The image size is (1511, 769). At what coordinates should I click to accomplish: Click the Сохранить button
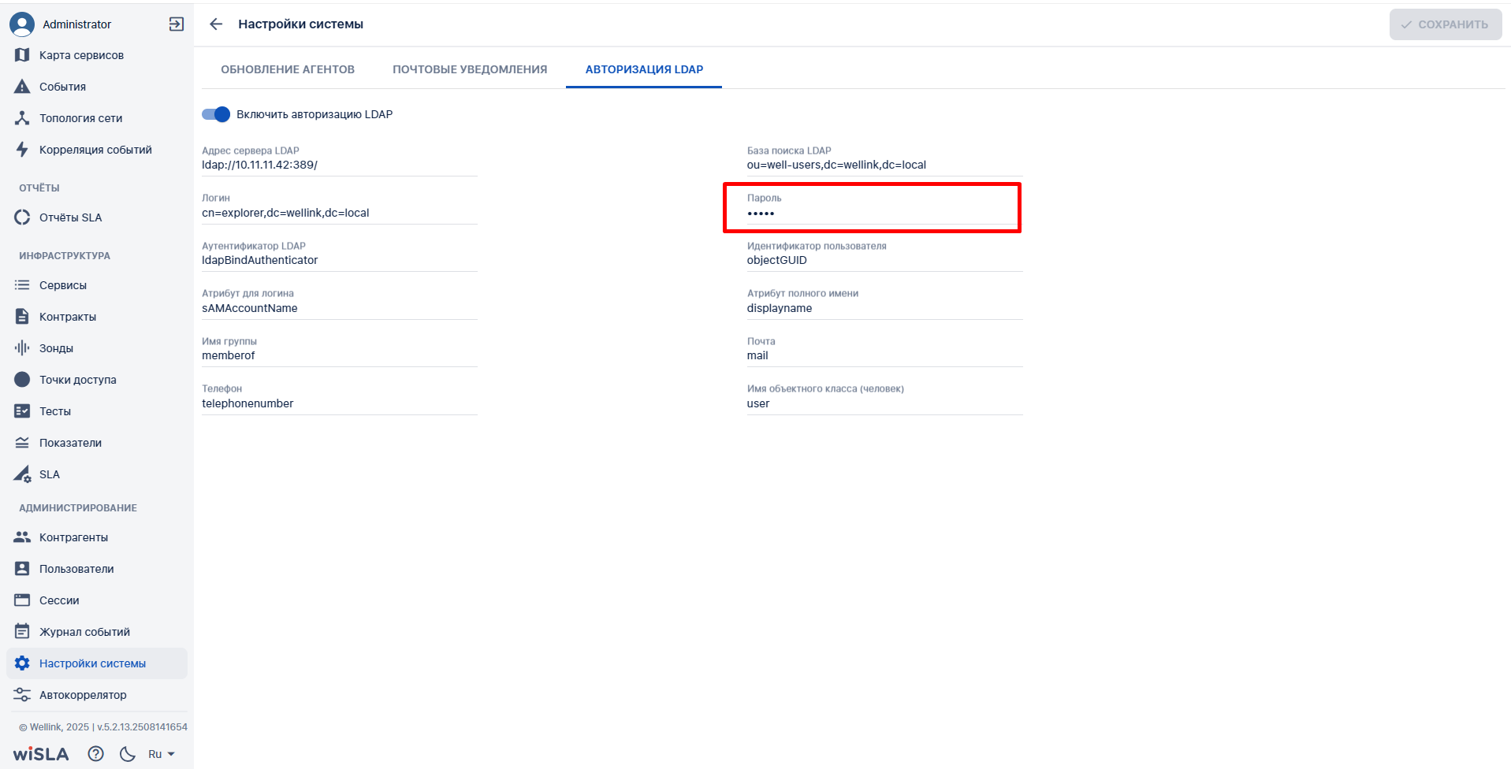pyautogui.click(x=1445, y=24)
